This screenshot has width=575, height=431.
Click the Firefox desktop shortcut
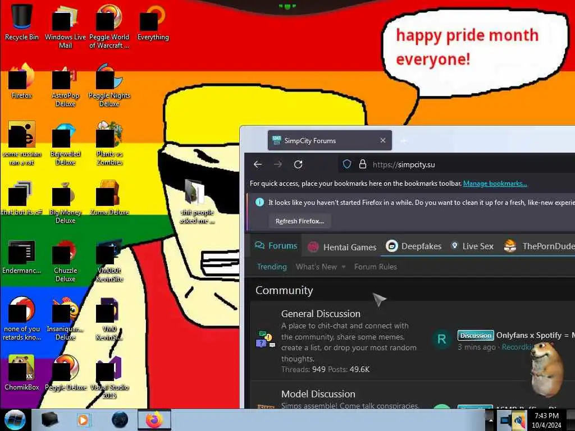click(x=21, y=81)
